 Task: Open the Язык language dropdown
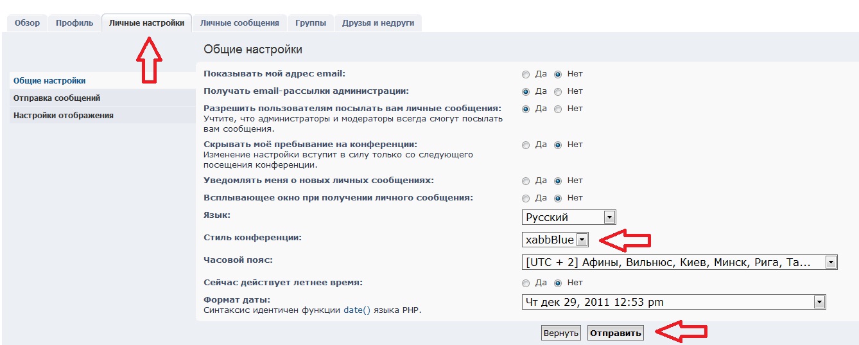tap(569, 217)
